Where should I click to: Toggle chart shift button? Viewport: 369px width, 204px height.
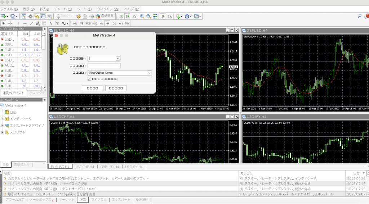[170, 16]
